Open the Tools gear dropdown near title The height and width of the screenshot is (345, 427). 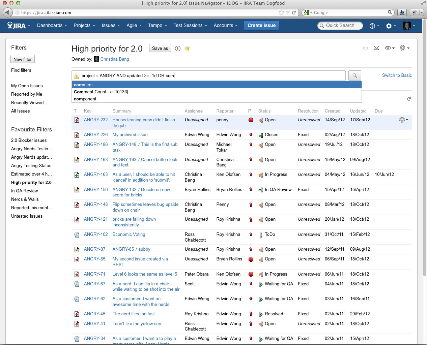[404, 48]
